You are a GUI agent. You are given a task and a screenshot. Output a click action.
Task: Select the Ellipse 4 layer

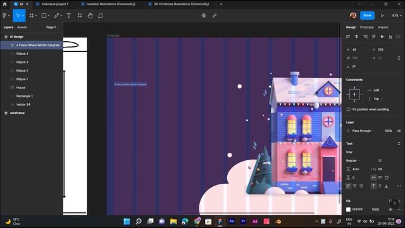click(32, 54)
